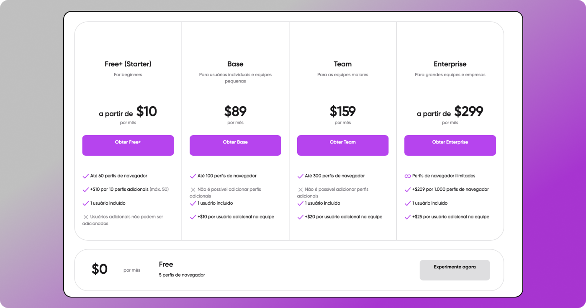Screen dimensions: 586x308
Task: Click checkmark beside Até 60 perfis
Action: click(86, 176)
